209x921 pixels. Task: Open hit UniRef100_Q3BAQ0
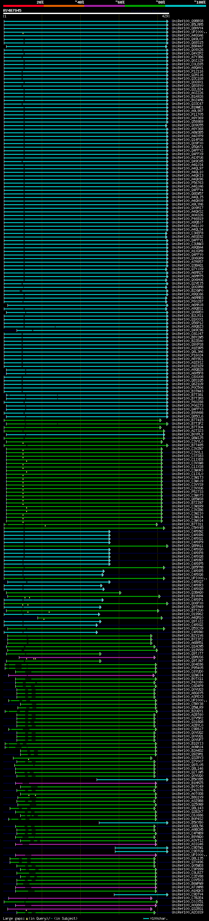187,592
